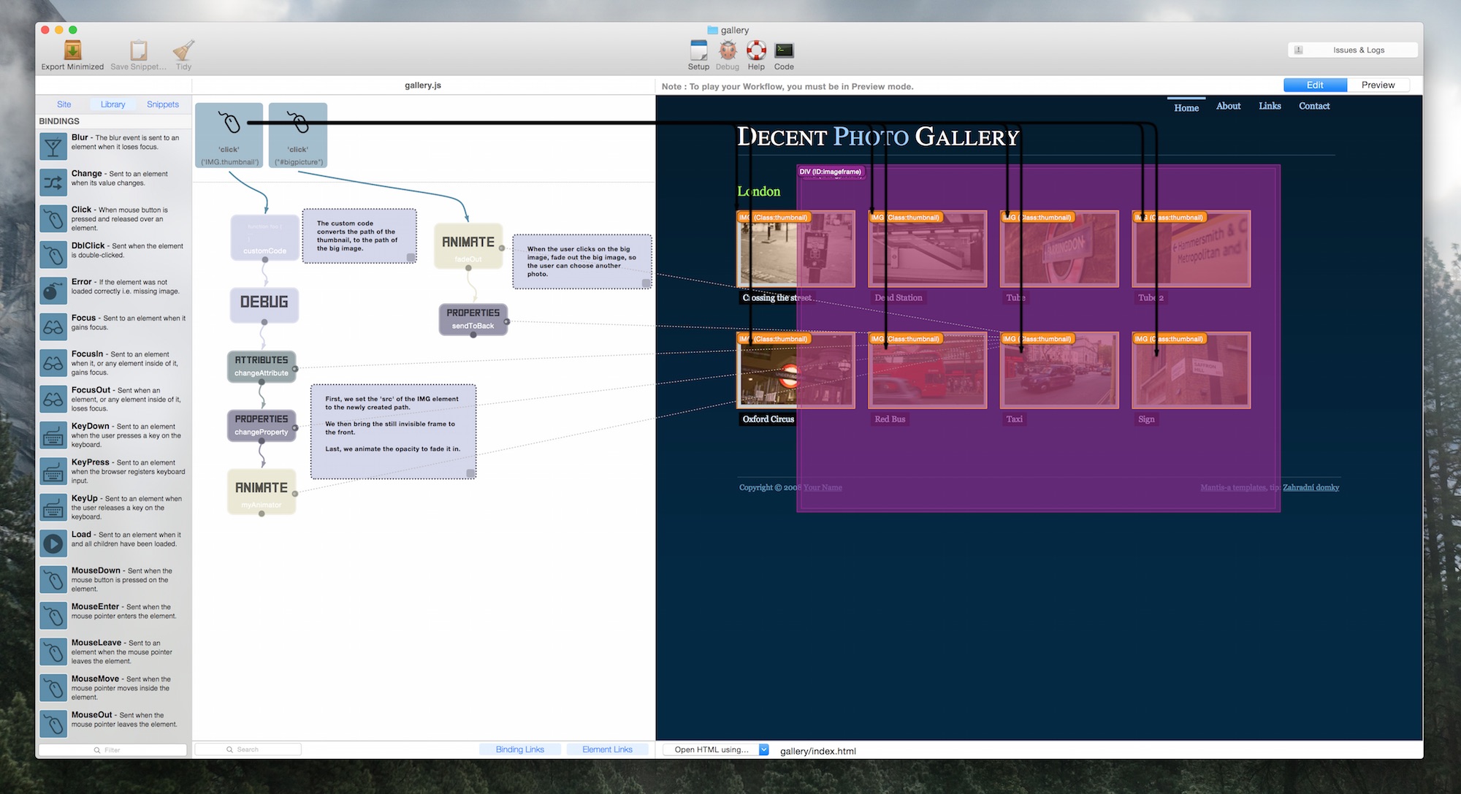Select the PROPERTIES sendToBack node

(473, 318)
